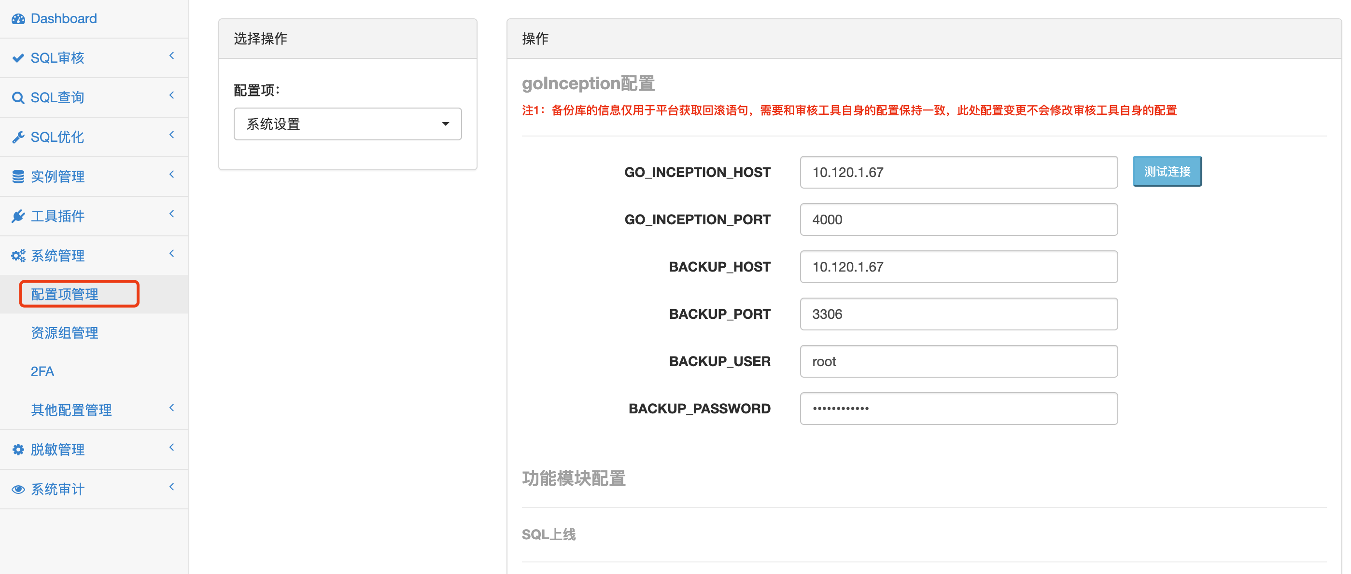Focus the BACKUP_PASSWORD field
The width and height of the screenshot is (1351, 574).
point(958,409)
